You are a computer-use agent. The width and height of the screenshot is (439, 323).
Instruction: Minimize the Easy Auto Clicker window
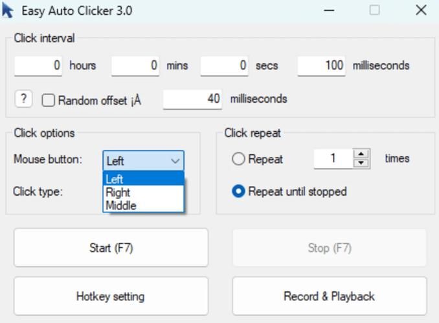(x=329, y=10)
